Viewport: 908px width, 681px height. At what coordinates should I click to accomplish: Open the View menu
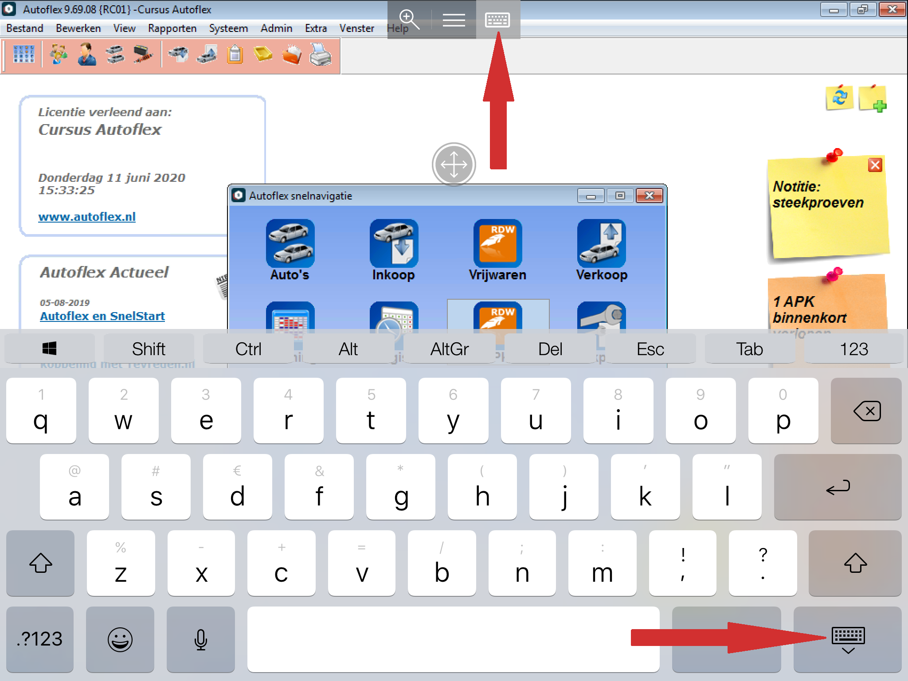pyautogui.click(x=125, y=28)
